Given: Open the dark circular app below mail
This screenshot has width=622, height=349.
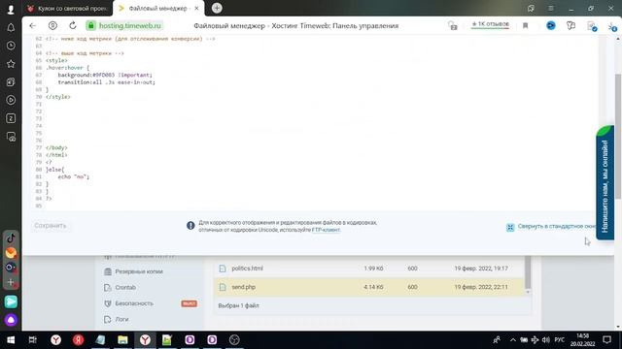Looking at the screenshot, I should pos(11,268).
